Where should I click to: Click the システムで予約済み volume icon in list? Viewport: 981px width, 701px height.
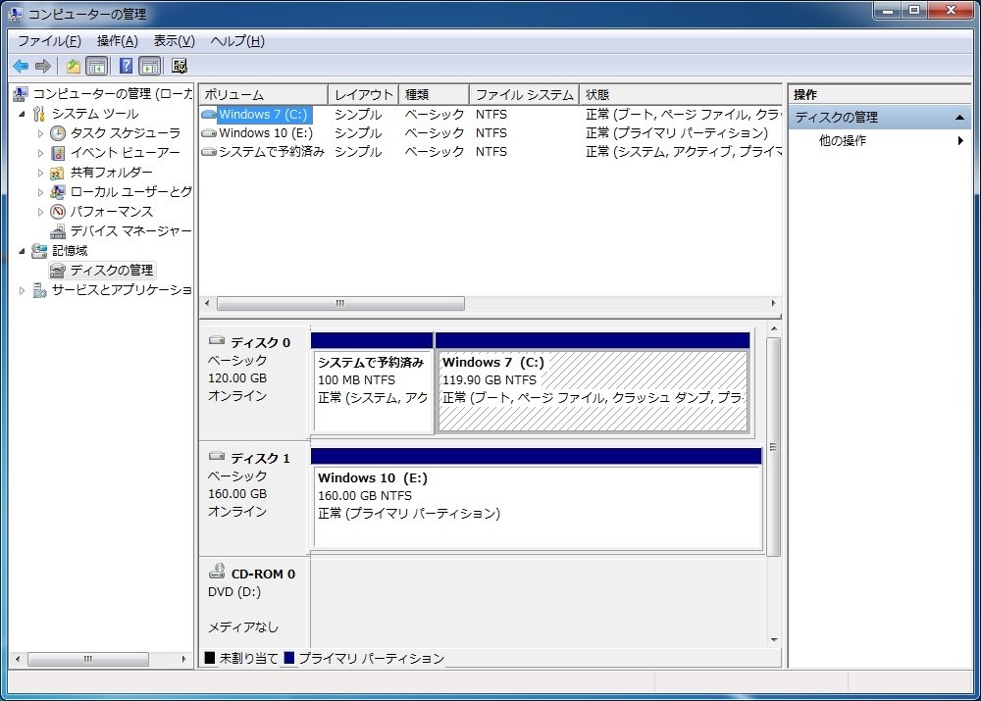coord(209,152)
